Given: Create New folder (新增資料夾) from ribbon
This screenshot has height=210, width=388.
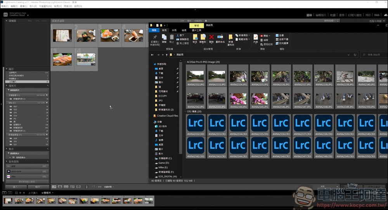Looking at the screenshot, I should click(230, 40).
